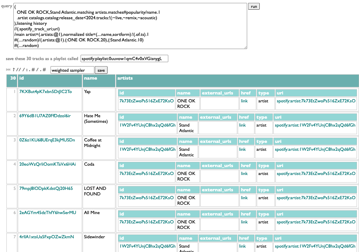
Task: Click ONE OK ROCK artist name in LOST AND FOUND row
Action: tap(186, 200)
